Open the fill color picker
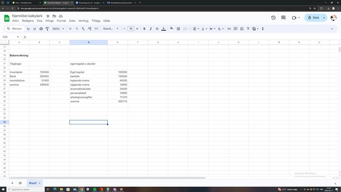 (x=172, y=29)
